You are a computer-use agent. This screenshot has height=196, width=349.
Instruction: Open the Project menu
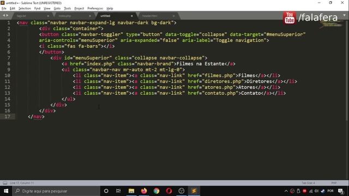pos(79,9)
